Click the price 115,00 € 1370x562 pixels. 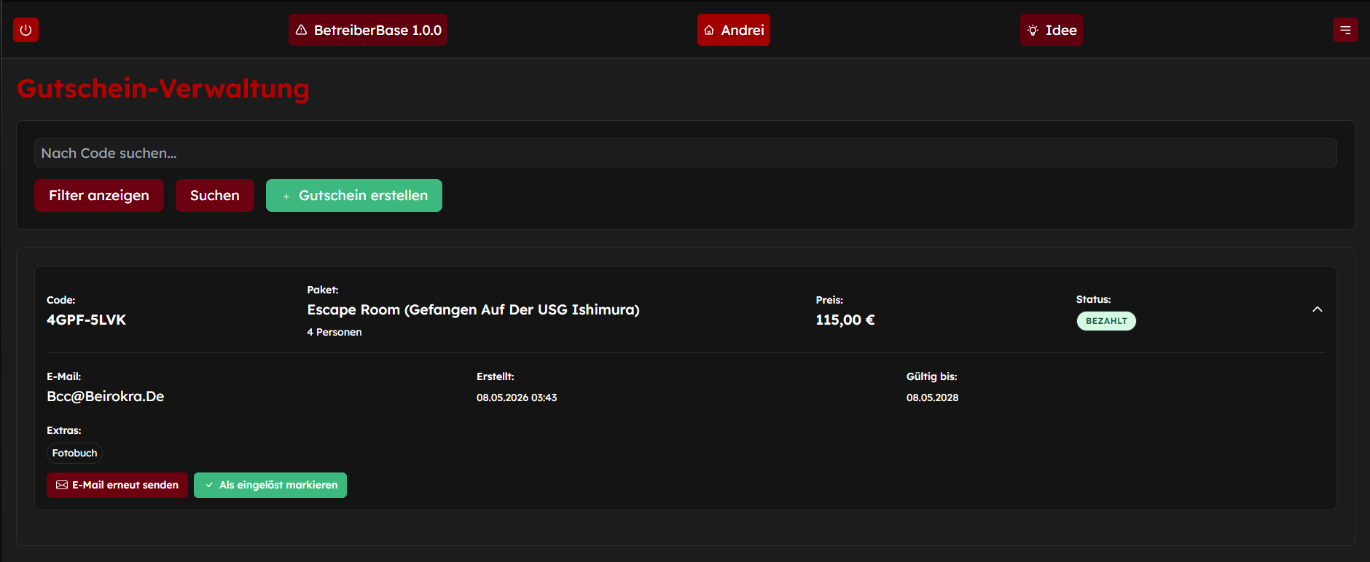click(845, 320)
